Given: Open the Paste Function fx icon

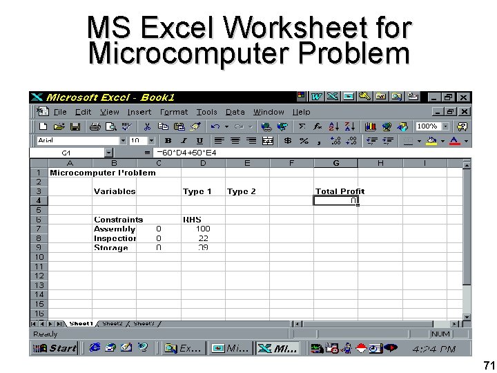Looking at the screenshot, I should (x=318, y=126).
